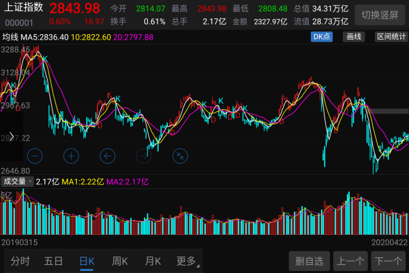Click the current price 2843.98
The image size is (409, 273).
pos(74,8)
